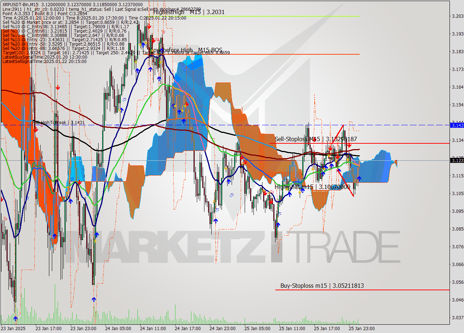
Task: Click the '25 Jan 23:00' time axis label
Action: point(361,329)
